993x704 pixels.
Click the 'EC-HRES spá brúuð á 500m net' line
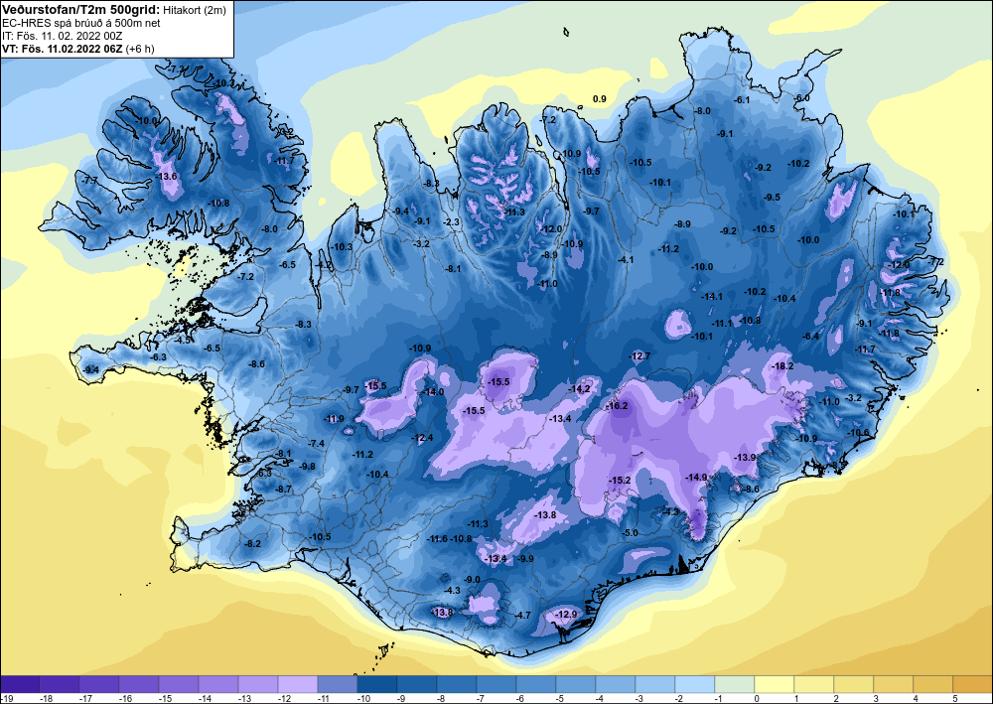81,23
